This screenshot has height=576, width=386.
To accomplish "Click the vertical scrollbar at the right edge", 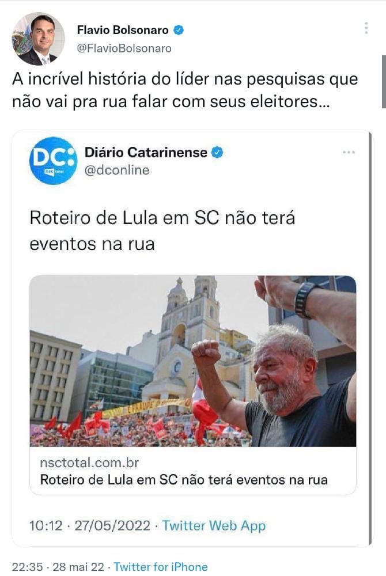I will 384,82.
